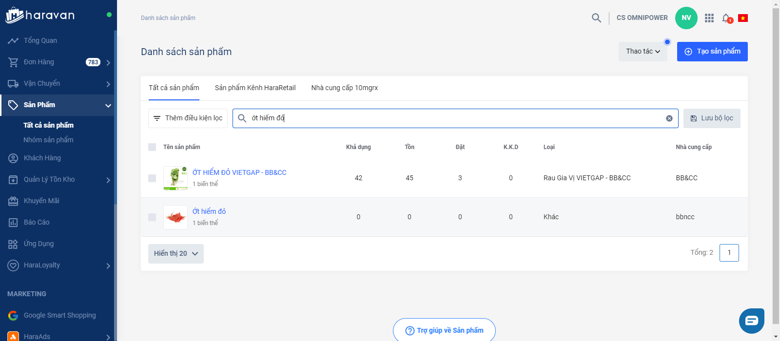The width and height of the screenshot is (780, 341).
Task: Click the red chili product thumbnail
Action: point(175,217)
